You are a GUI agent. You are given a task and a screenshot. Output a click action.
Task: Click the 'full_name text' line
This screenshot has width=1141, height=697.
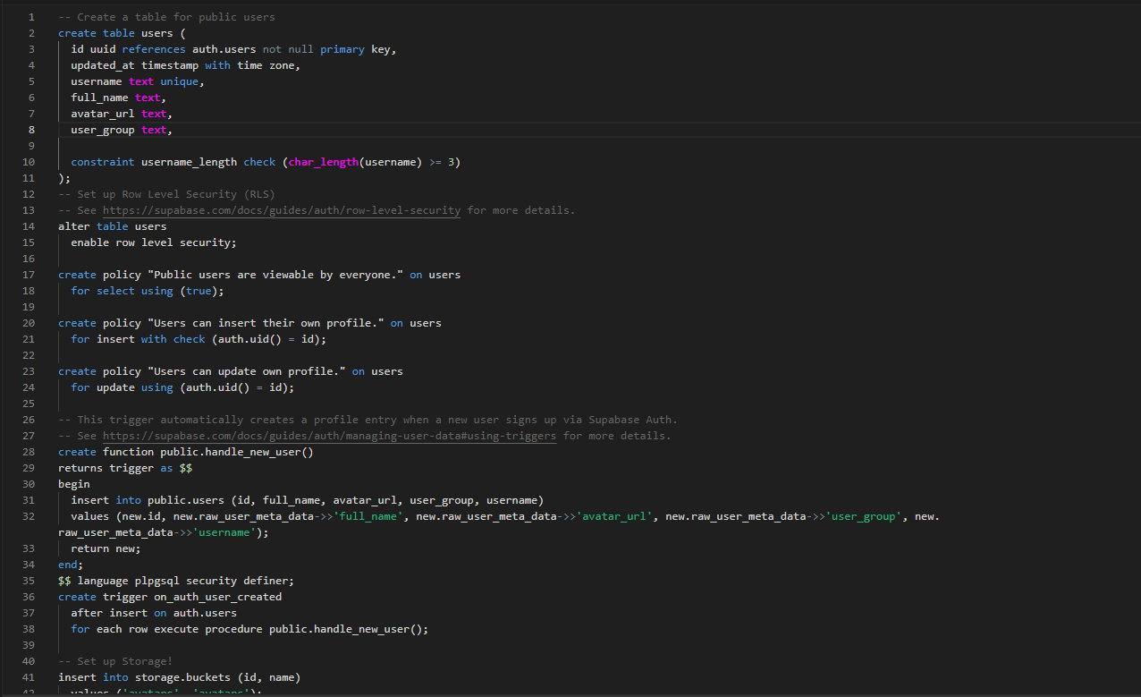tap(119, 98)
